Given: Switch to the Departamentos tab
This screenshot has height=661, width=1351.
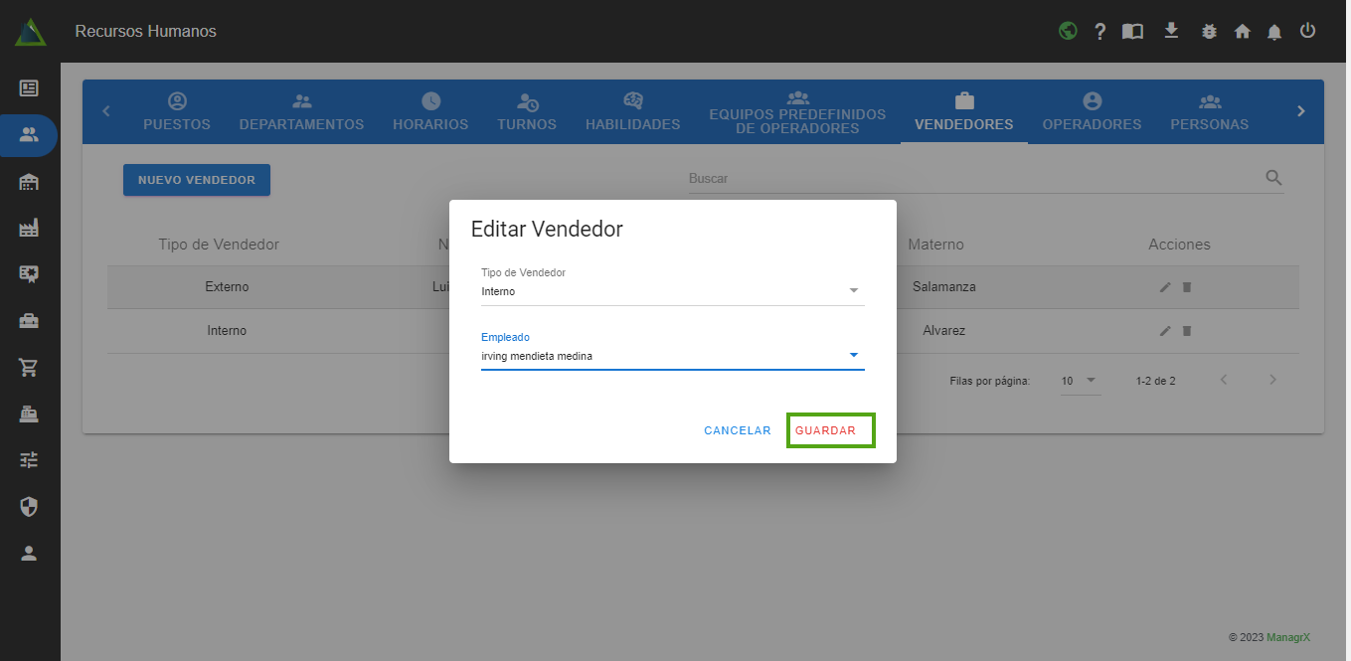Looking at the screenshot, I should [301, 111].
